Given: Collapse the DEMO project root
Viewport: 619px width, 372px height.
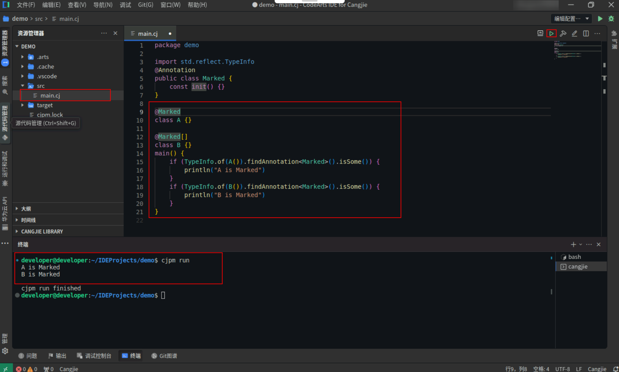Looking at the screenshot, I should tap(17, 46).
